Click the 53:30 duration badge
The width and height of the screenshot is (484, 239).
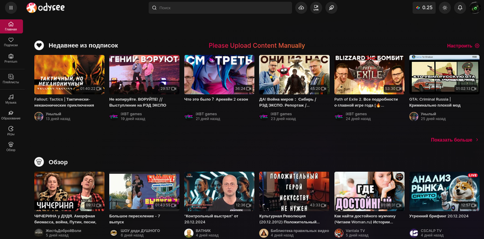[392, 89]
